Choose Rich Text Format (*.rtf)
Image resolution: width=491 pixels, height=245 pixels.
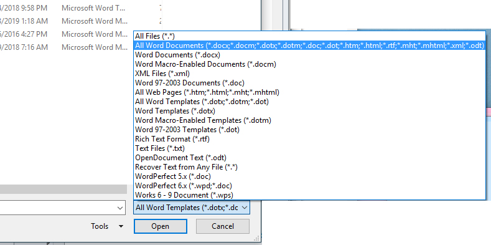(x=309, y=139)
